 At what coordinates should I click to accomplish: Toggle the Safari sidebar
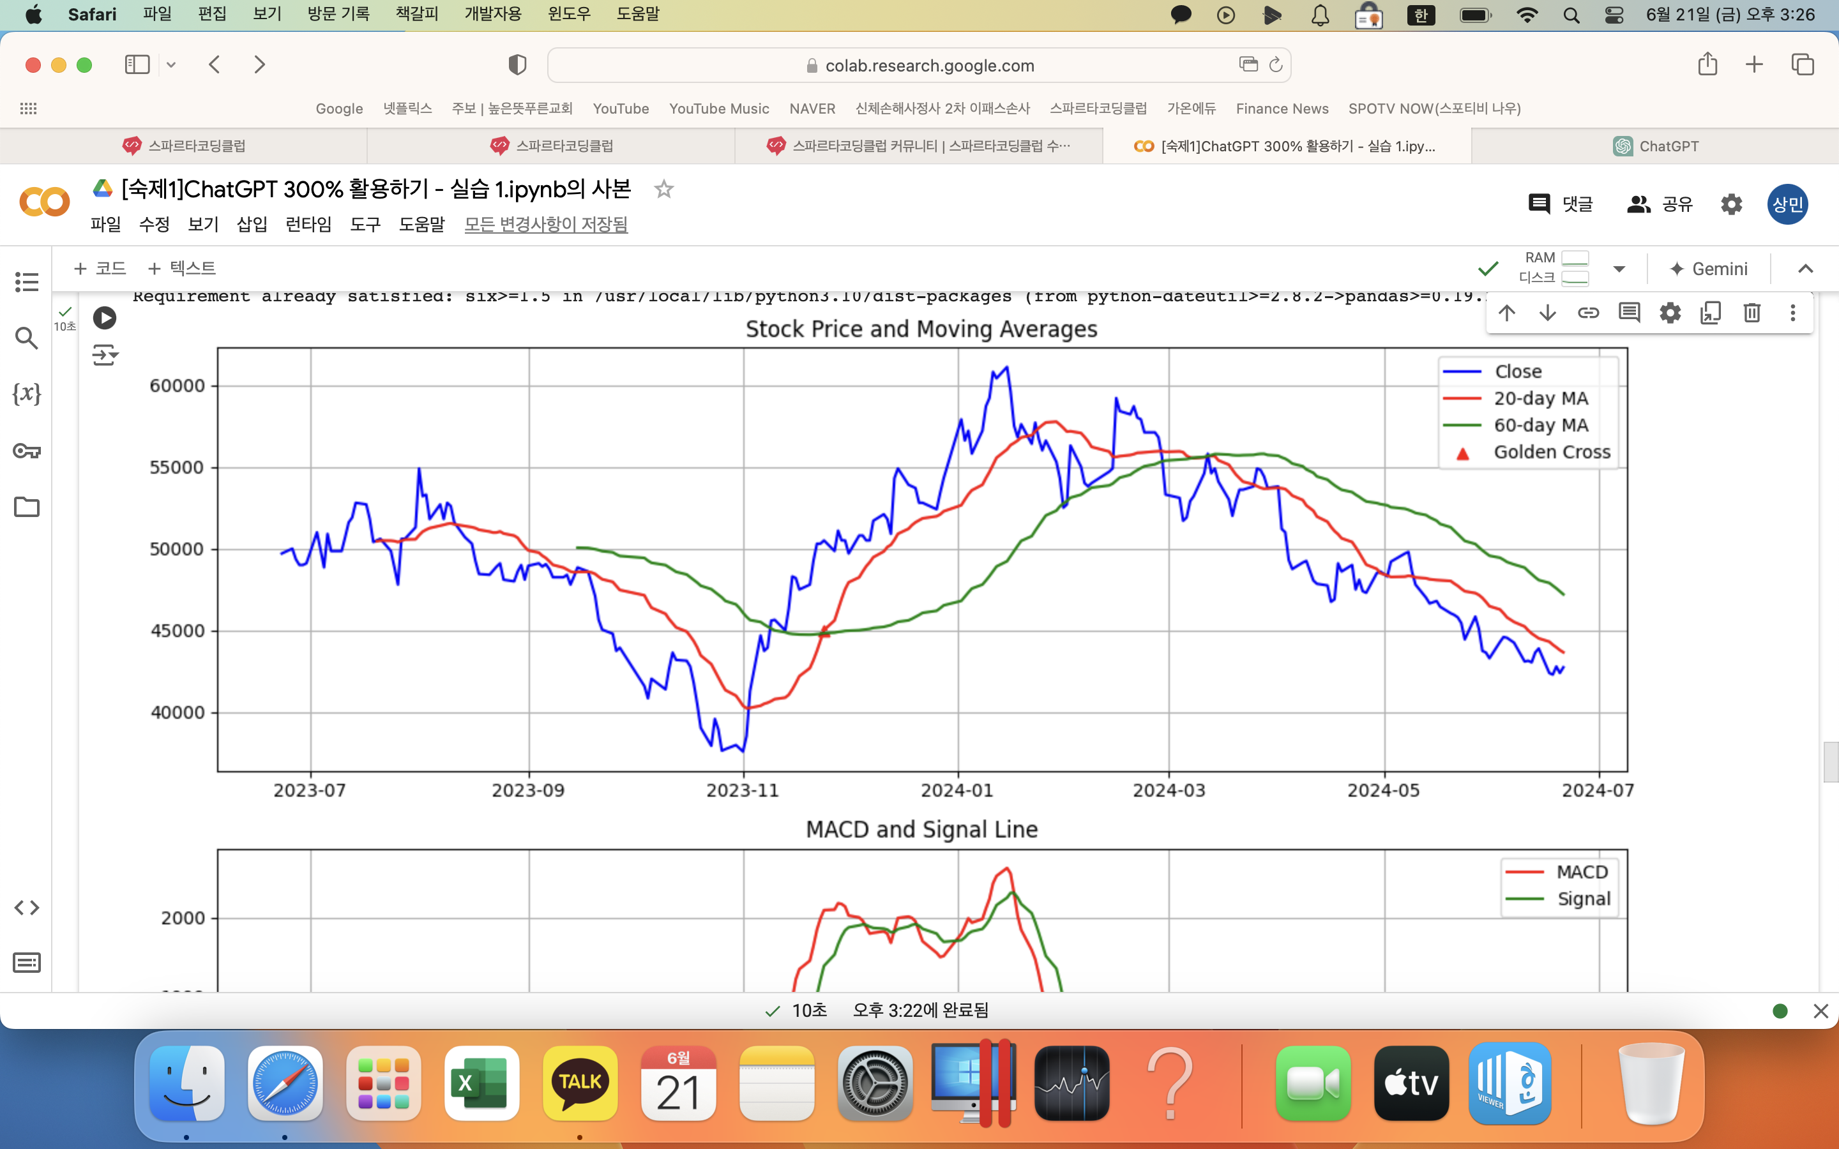coord(137,64)
